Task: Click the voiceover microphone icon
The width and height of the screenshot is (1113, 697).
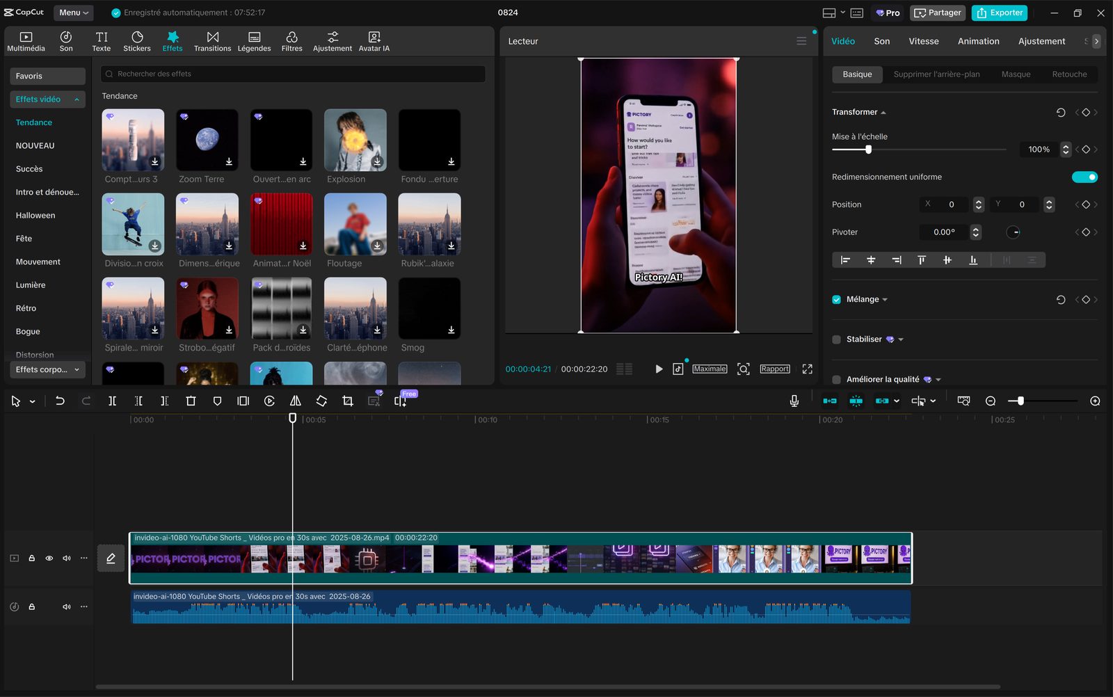Action: 794,401
